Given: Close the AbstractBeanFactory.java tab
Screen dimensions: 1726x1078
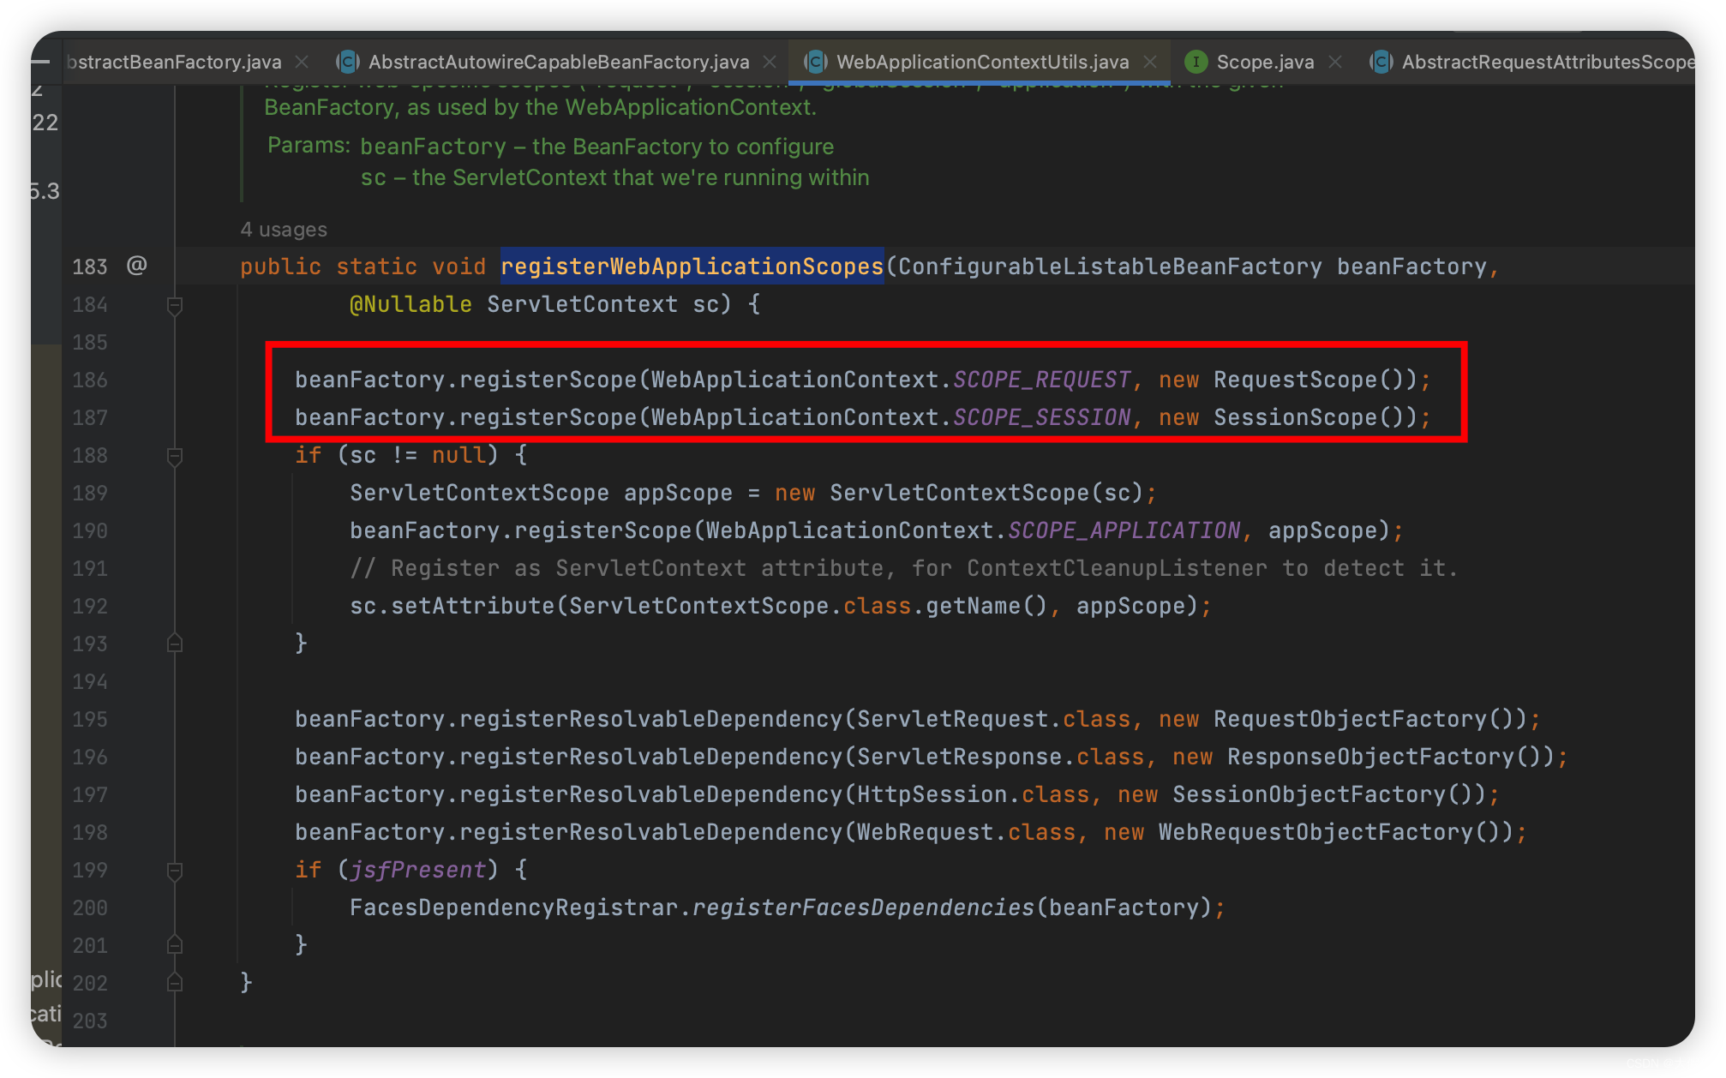Looking at the screenshot, I should [x=302, y=62].
